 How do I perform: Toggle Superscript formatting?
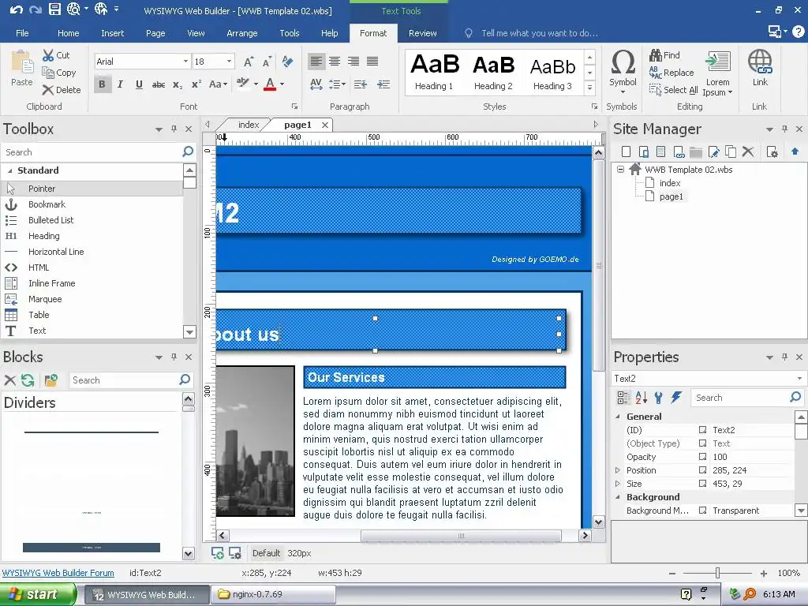[x=196, y=84]
